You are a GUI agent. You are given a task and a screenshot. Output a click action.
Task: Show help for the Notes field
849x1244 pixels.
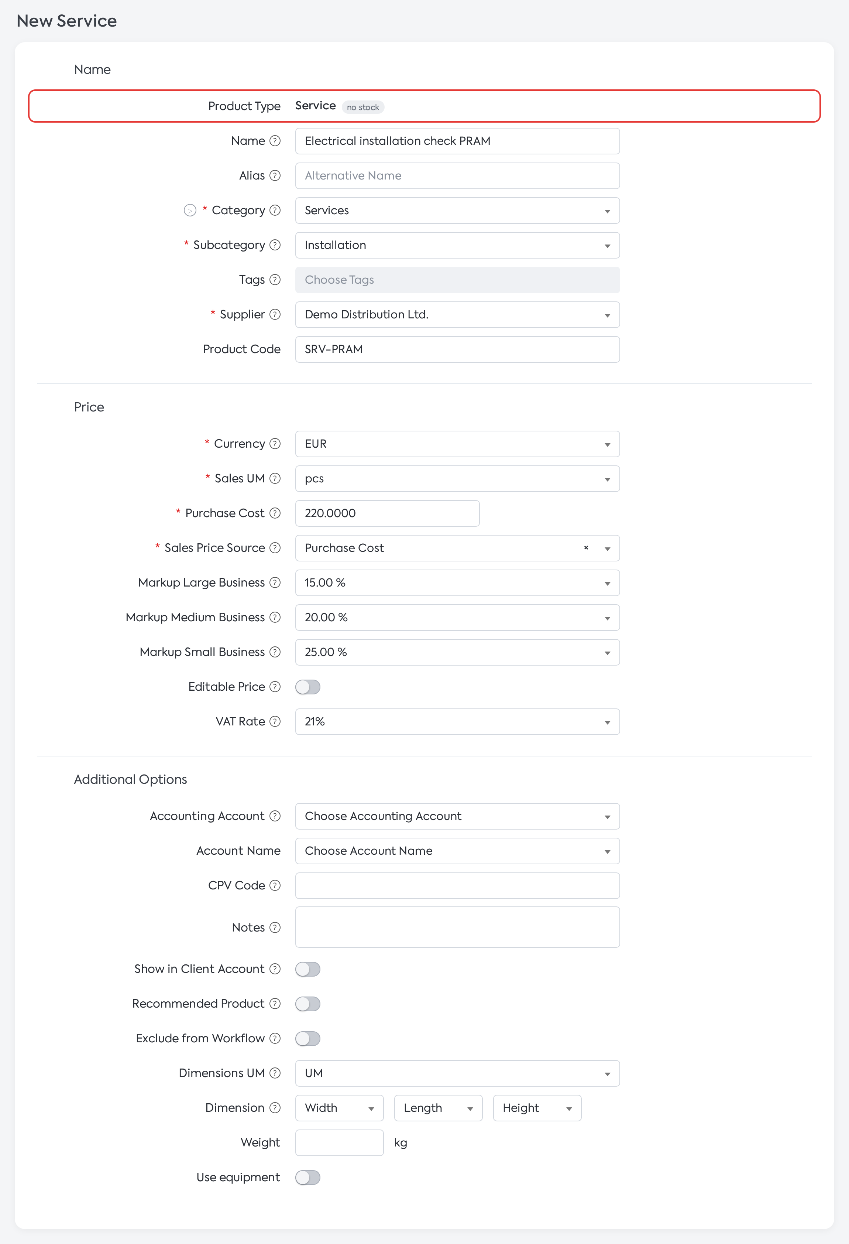click(275, 928)
